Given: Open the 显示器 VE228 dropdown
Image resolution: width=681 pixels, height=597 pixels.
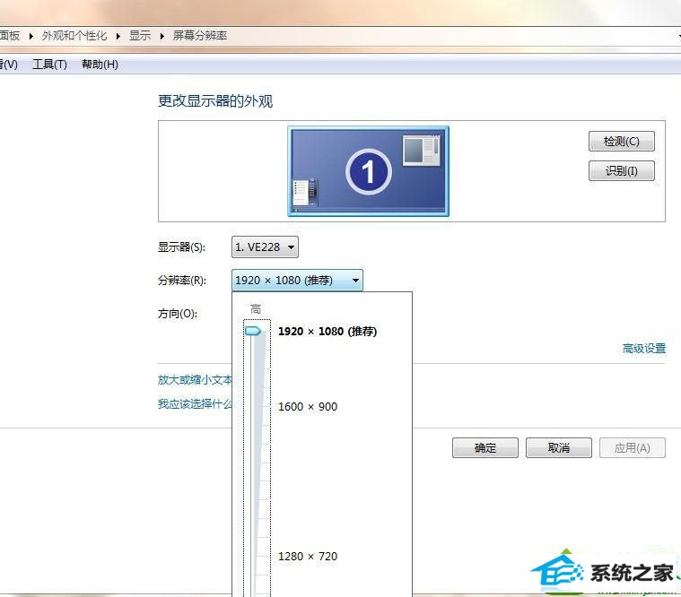Looking at the screenshot, I should (x=265, y=247).
